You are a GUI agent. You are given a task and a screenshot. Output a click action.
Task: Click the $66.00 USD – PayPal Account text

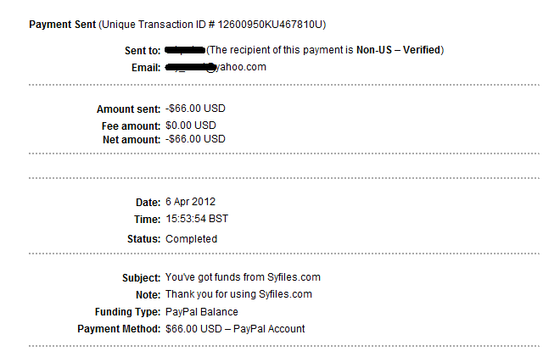pyautogui.click(x=235, y=328)
